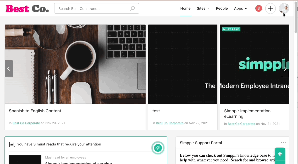Expand the Sites dropdown menu
Image resolution: width=298 pixels, height=164 pixels.
(203, 8)
